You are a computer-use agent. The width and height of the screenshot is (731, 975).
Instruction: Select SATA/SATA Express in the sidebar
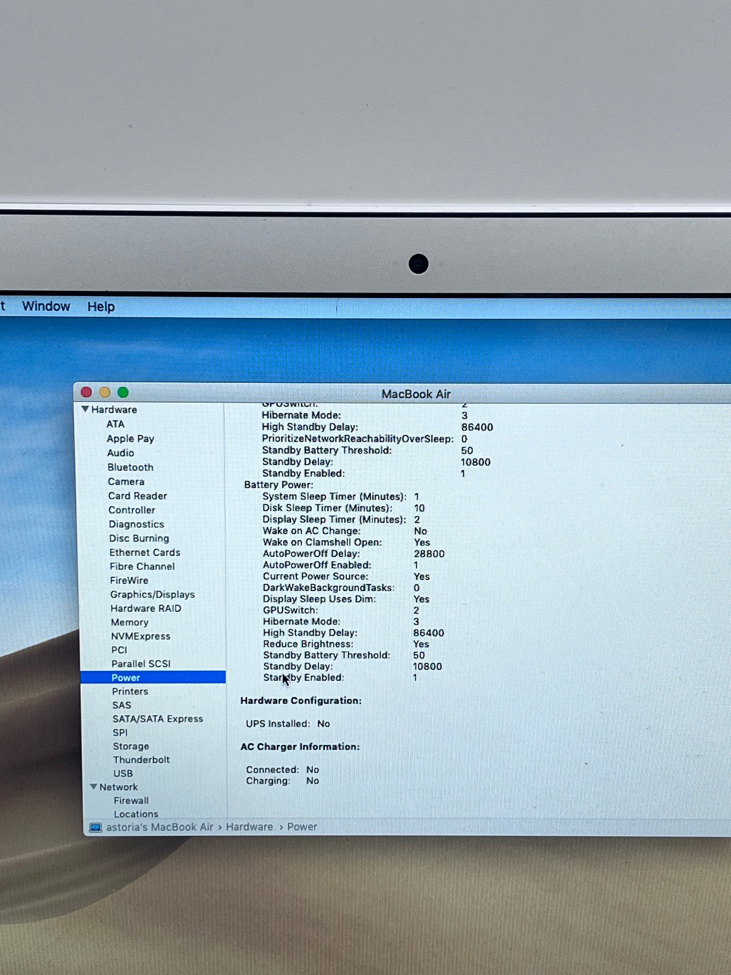tap(158, 718)
